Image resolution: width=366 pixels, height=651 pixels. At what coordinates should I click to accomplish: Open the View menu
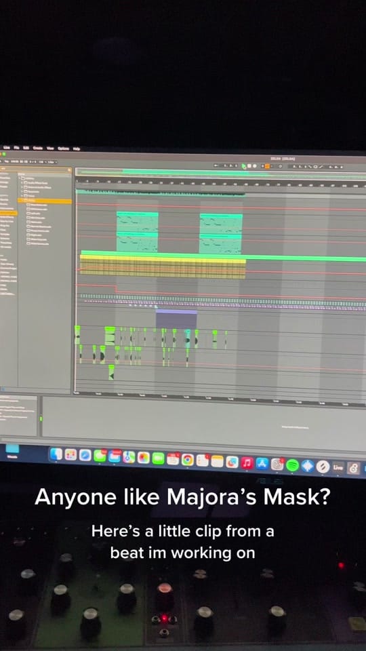click(50, 149)
